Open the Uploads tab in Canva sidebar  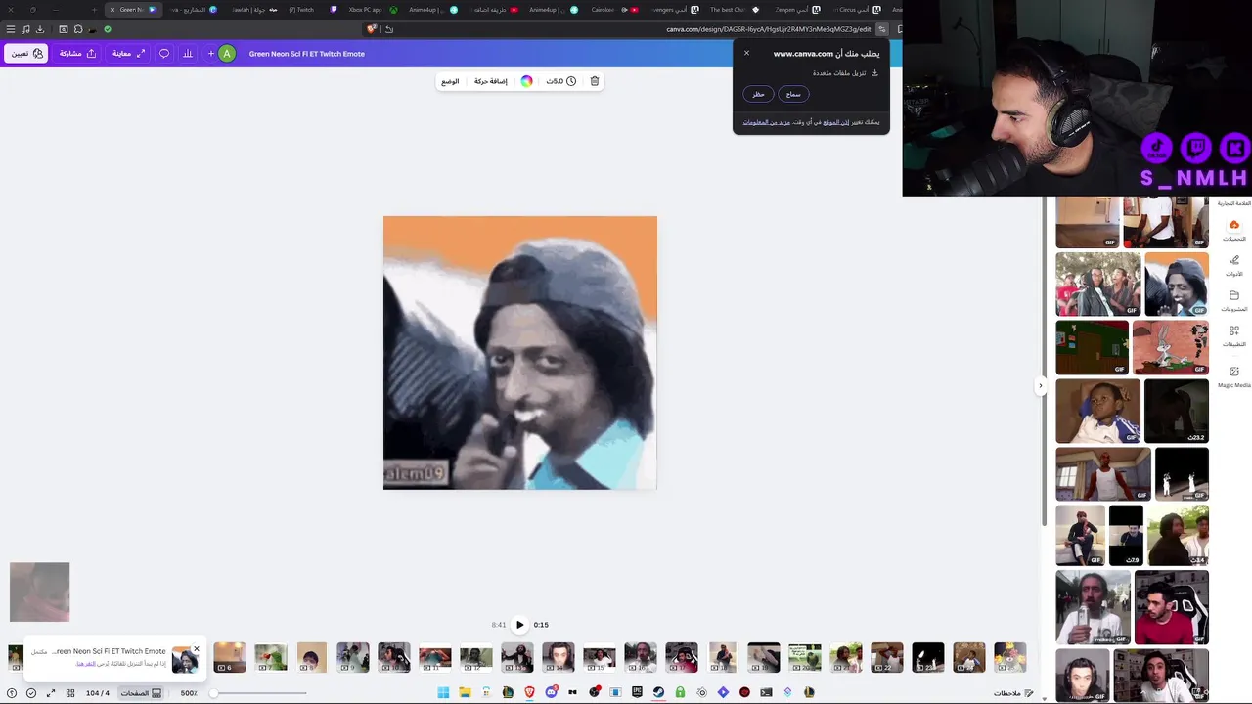coord(1234,230)
